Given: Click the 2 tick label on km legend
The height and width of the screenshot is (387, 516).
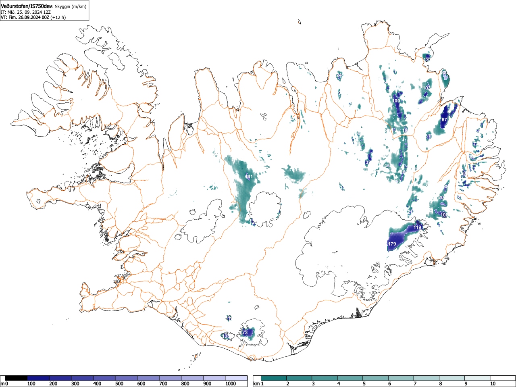Looking at the screenshot, I should [287, 384].
